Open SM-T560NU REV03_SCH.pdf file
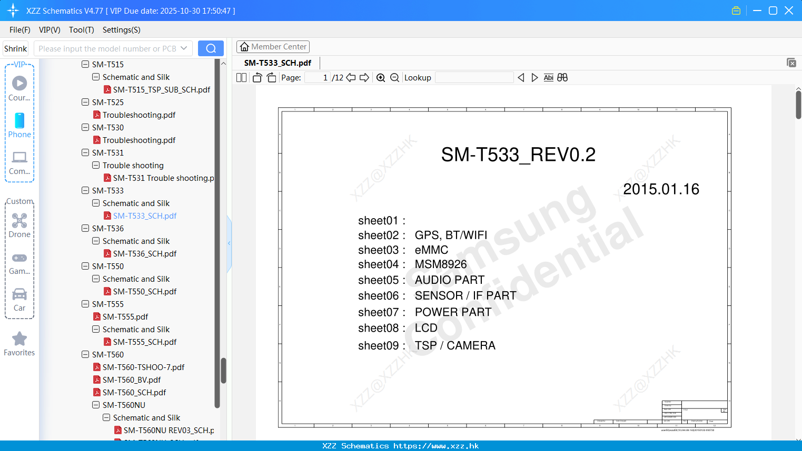The image size is (802, 451). [x=169, y=430]
